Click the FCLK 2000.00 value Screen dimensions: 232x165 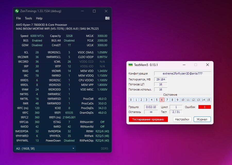click(102, 40)
